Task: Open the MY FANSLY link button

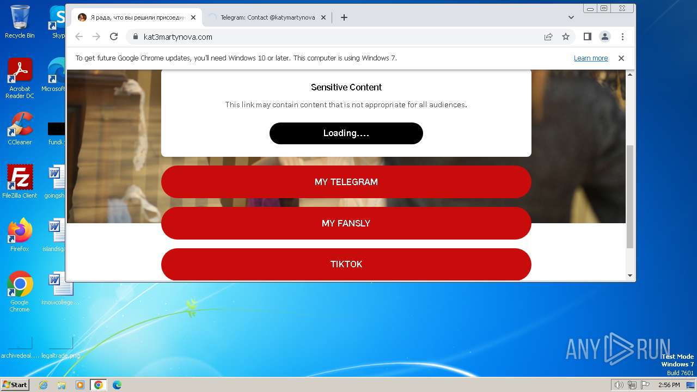Action: (346, 223)
